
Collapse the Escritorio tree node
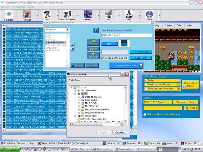(x=71, y=87)
